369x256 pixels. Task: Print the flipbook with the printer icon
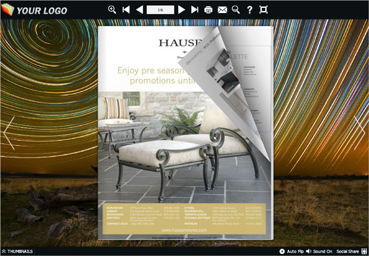[208, 10]
